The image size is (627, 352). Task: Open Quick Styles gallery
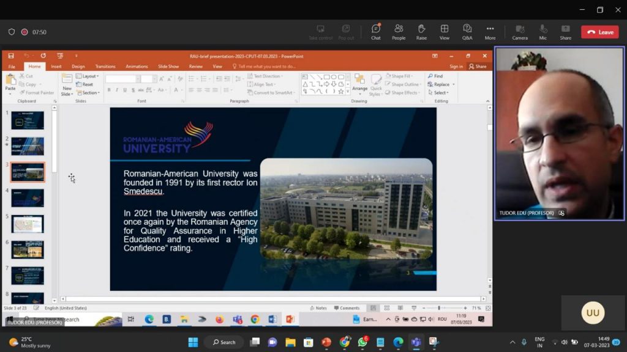tap(376, 86)
